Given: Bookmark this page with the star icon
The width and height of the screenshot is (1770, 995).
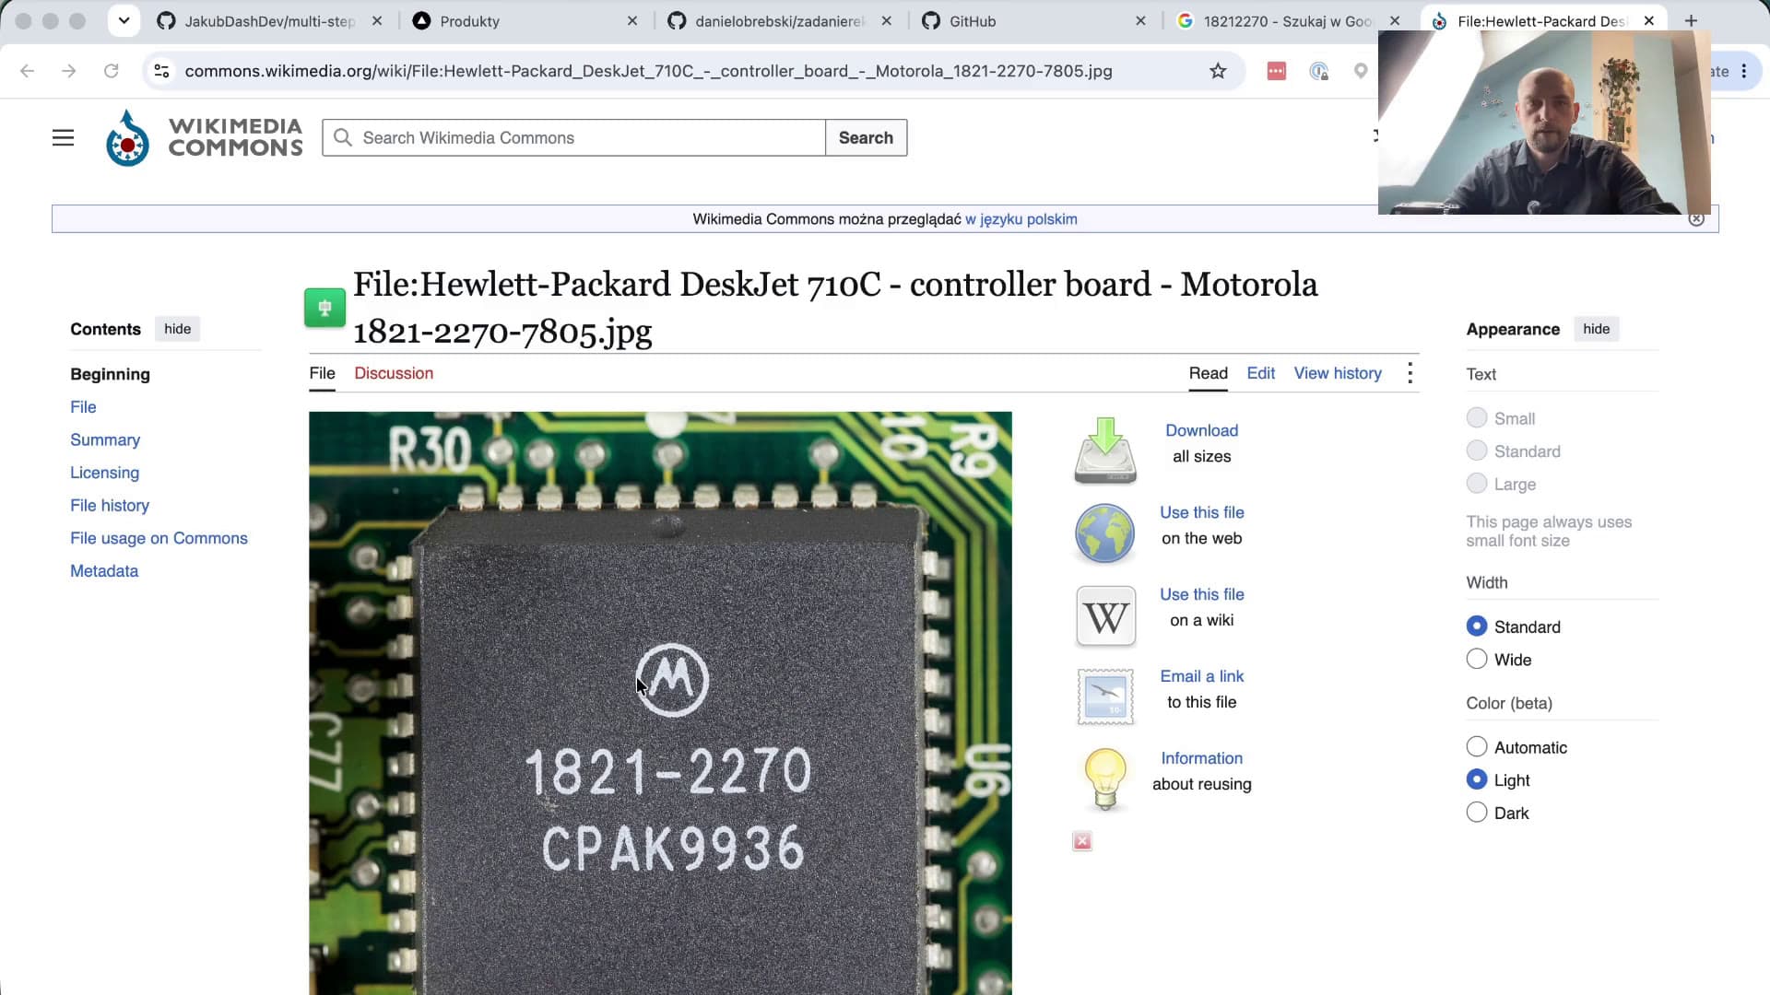Looking at the screenshot, I should (x=1218, y=71).
